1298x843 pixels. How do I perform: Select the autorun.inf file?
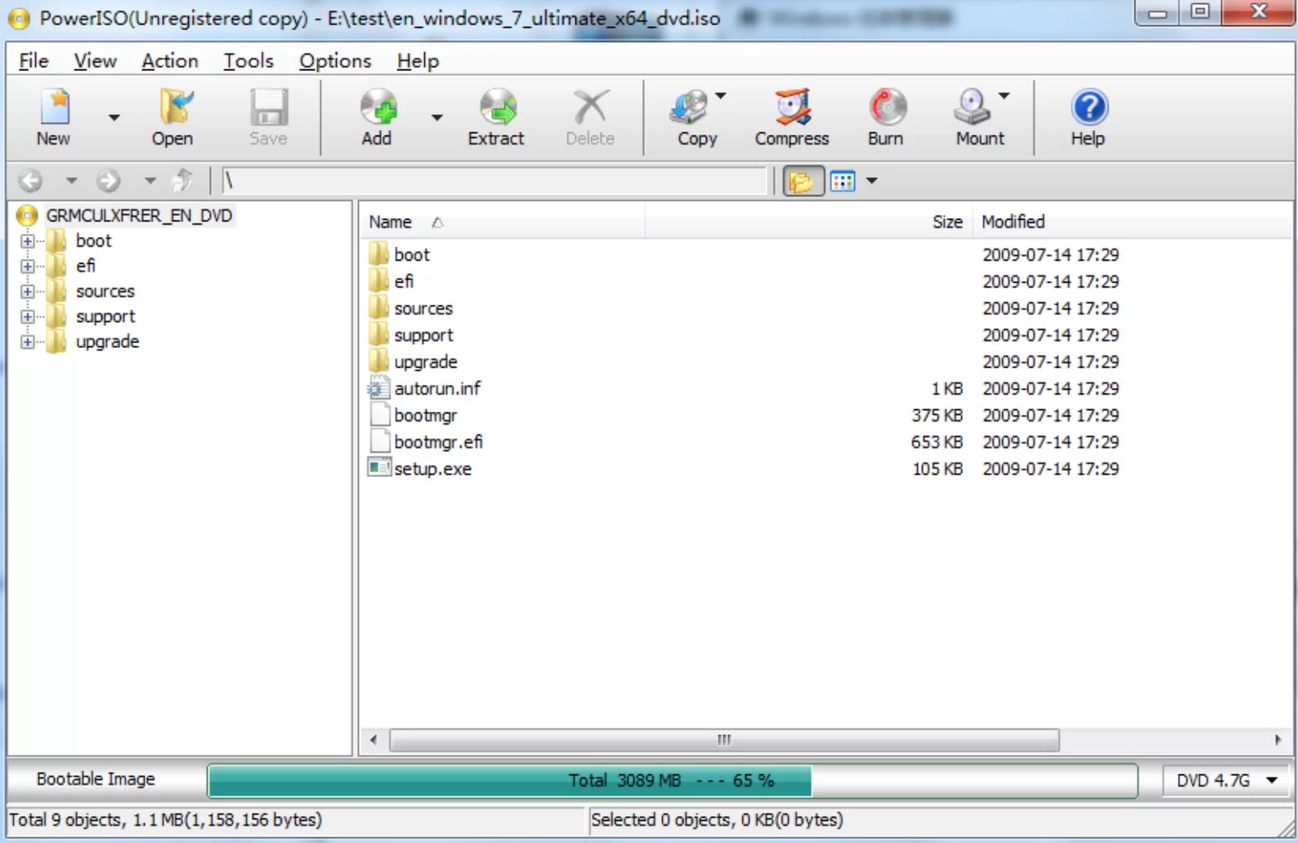click(x=437, y=389)
